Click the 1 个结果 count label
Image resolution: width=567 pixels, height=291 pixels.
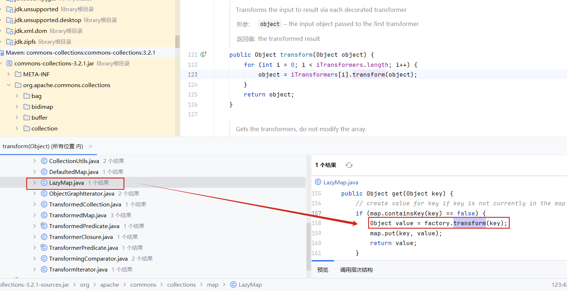tap(326, 165)
